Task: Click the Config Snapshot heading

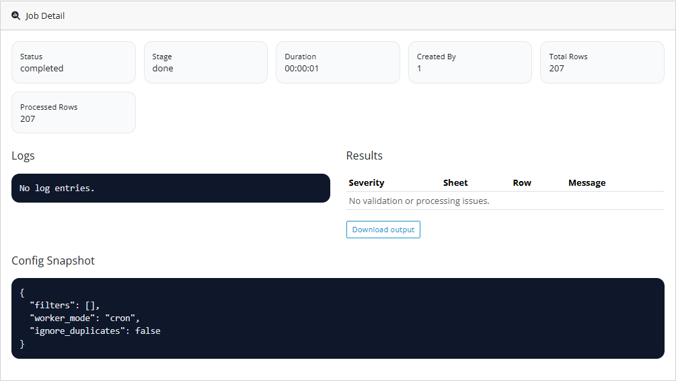Action: (x=53, y=261)
